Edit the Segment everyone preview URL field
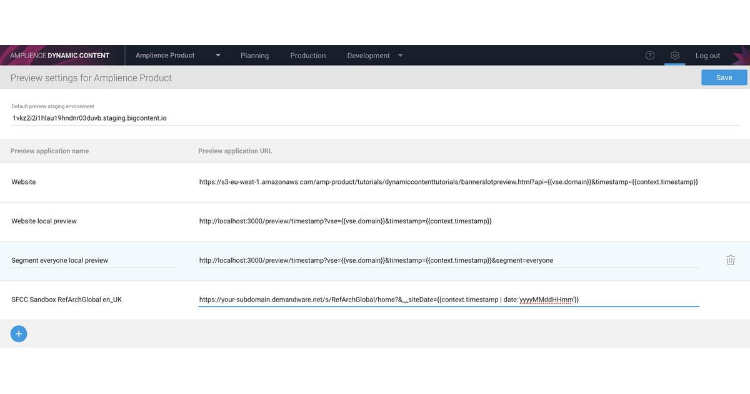 pos(449,260)
